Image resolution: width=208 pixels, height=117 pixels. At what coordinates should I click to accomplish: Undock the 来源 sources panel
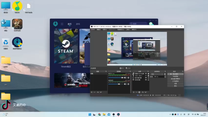[x=148, y=71]
